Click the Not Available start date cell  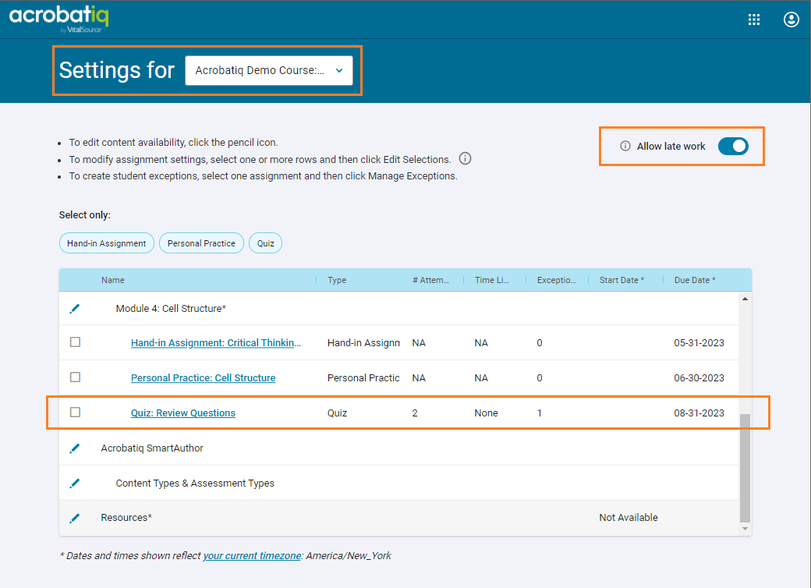pos(629,518)
